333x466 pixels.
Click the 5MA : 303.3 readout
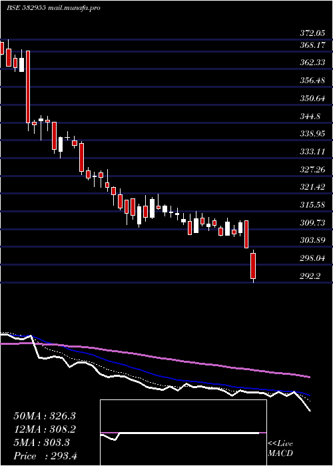[41, 443]
